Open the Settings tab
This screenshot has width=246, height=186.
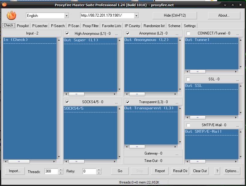[190, 26]
